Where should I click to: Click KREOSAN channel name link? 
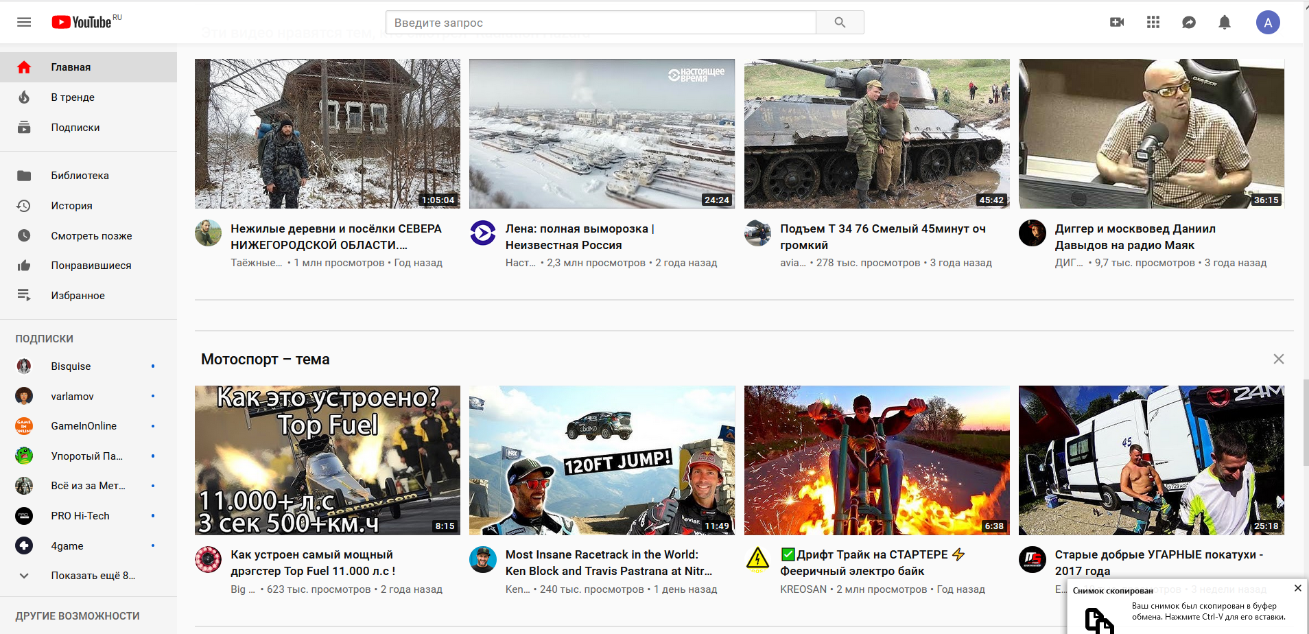point(803,589)
